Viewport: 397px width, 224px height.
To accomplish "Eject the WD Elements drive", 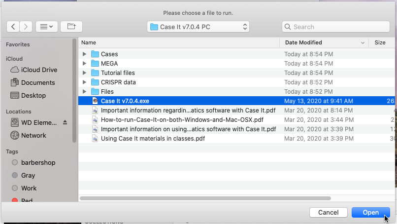I will (65, 122).
